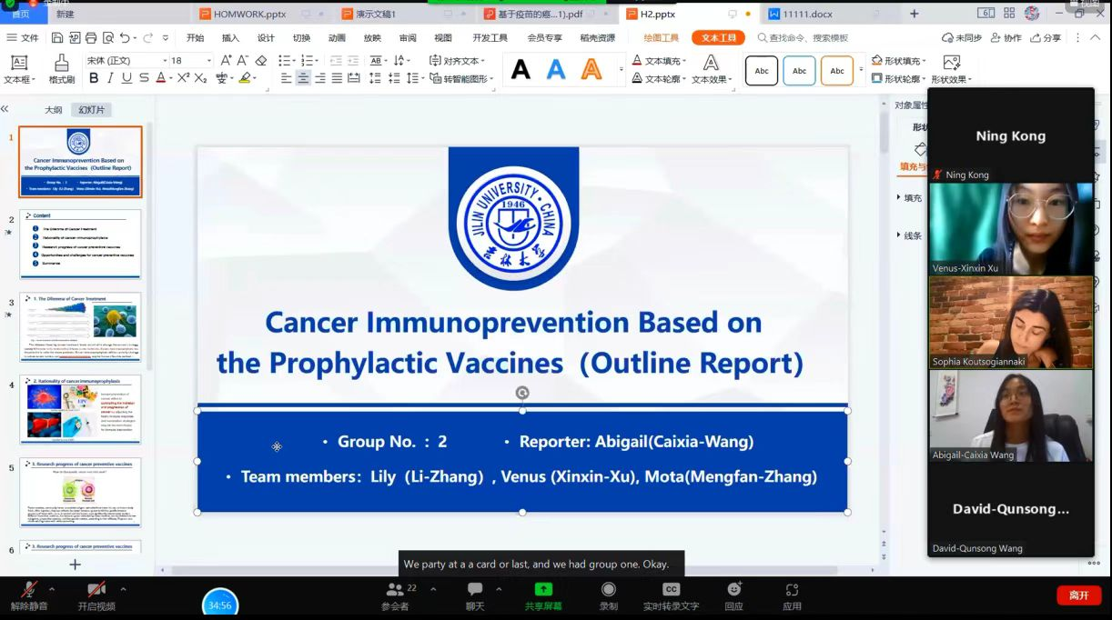Click the 分享 share button
This screenshot has height=620, width=1112.
[x=1046, y=38]
